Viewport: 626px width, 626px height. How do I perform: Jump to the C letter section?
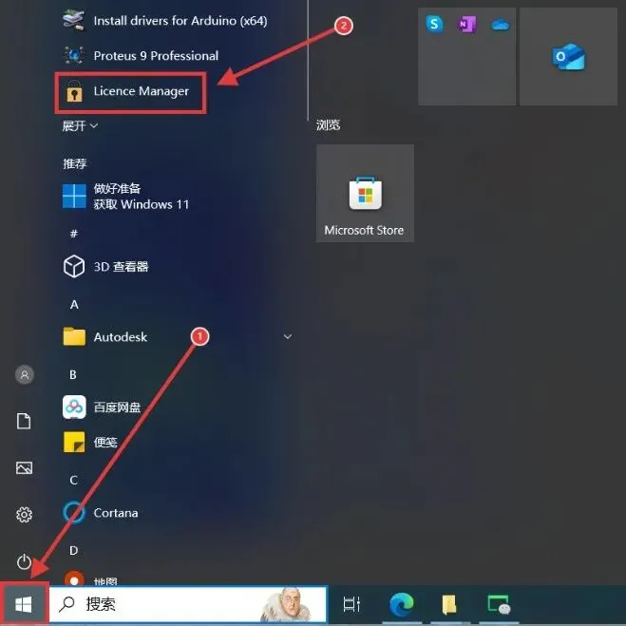click(73, 480)
